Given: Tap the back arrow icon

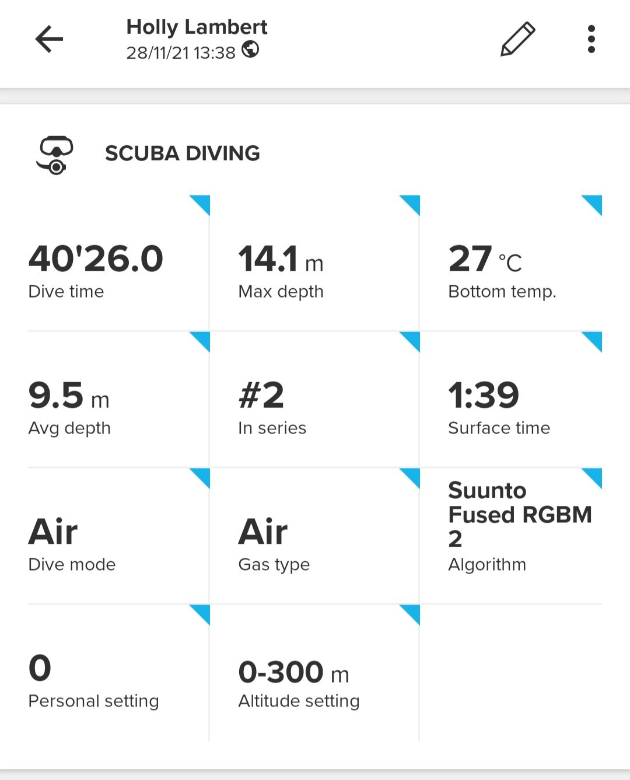Looking at the screenshot, I should [x=49, y=40].
